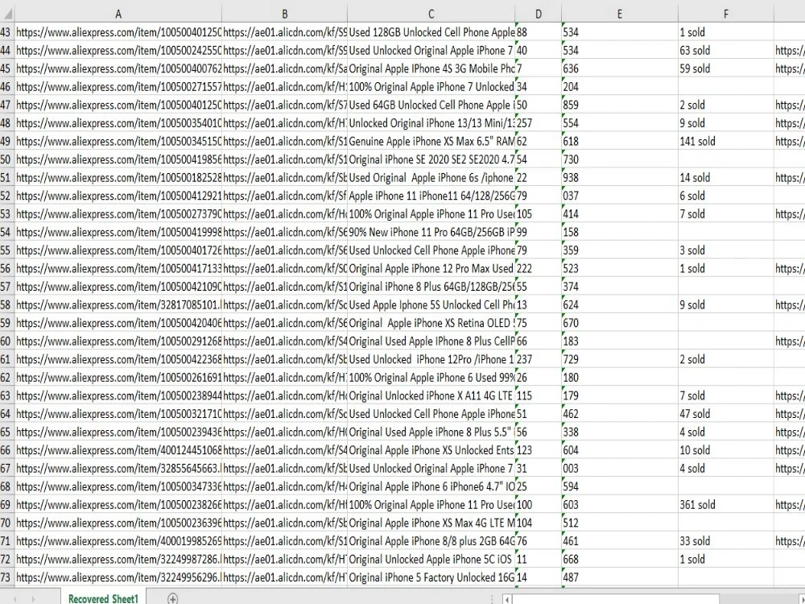
Task: Click cell with value 222 in column D
Action: [x=538, y=269]
